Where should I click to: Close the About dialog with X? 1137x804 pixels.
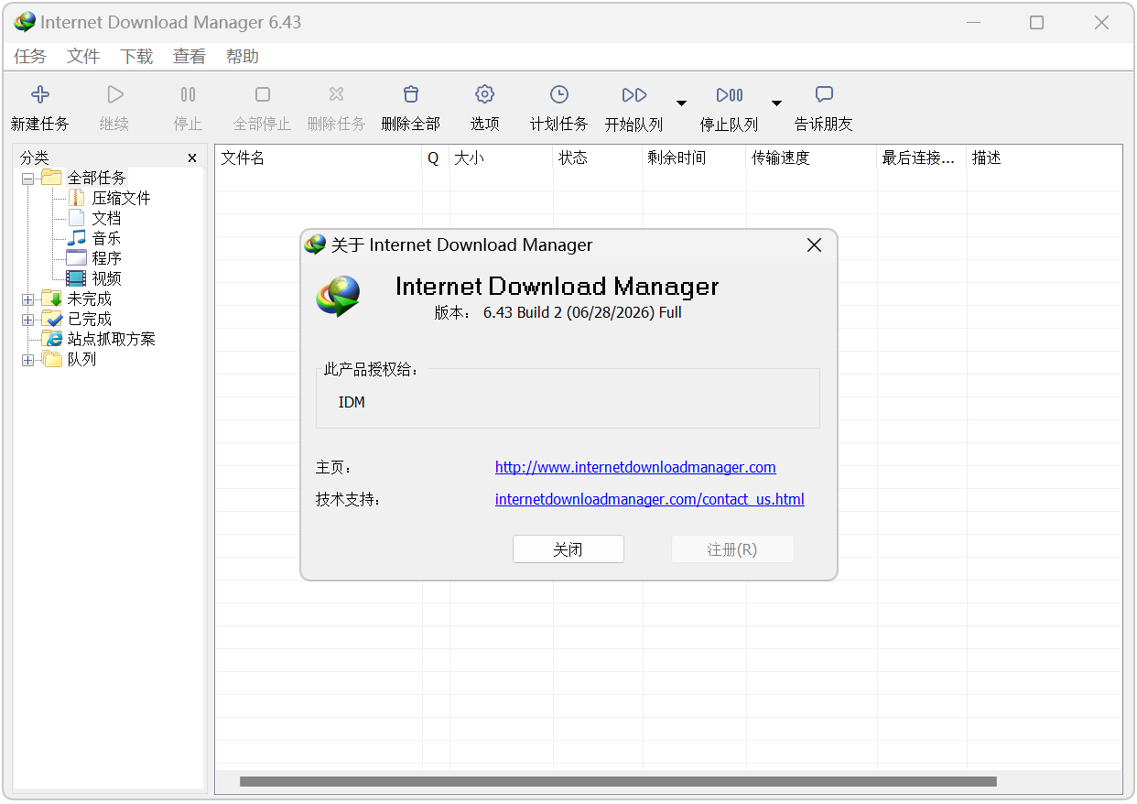click(814, 245)
